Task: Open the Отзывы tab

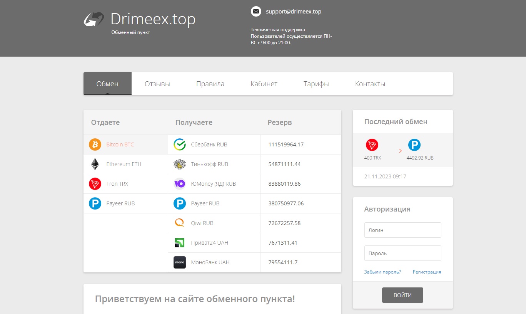Action: (x=157, y=84)
